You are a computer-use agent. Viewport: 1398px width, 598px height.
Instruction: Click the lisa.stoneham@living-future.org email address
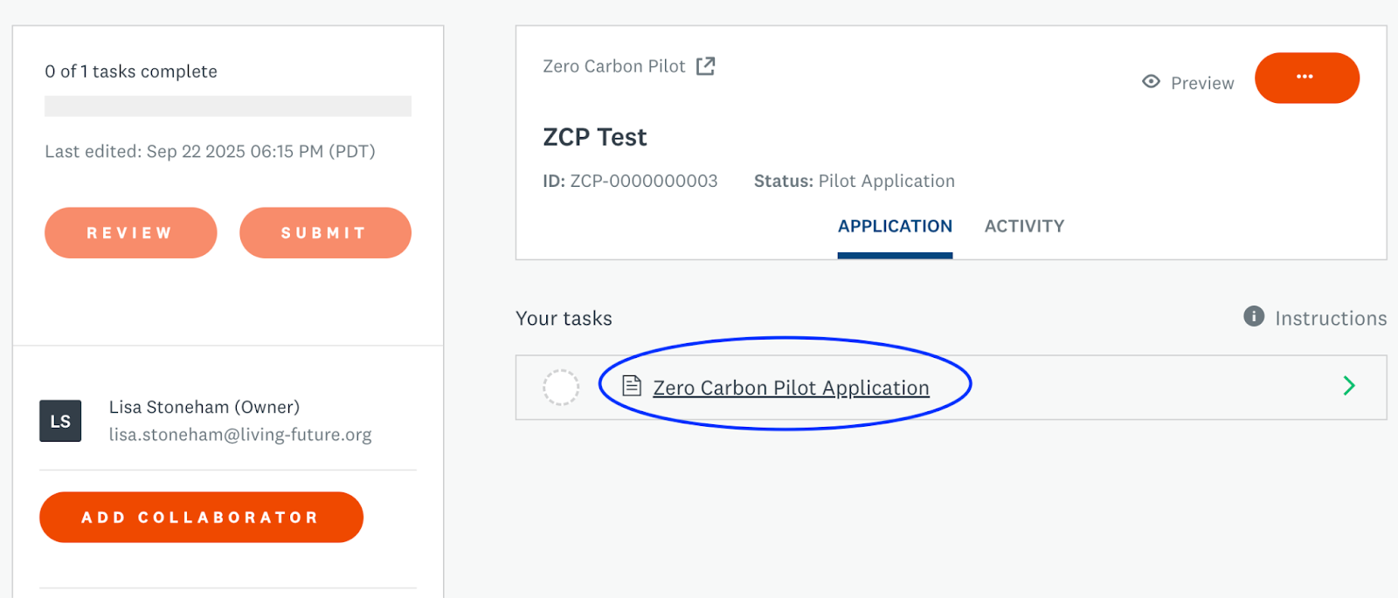click(240, 435)
